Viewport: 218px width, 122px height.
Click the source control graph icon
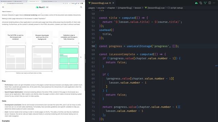205,3
